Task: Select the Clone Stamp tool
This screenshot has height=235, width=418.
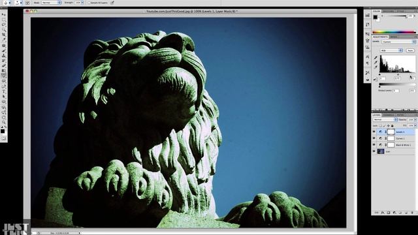Action: click(4, 56)
